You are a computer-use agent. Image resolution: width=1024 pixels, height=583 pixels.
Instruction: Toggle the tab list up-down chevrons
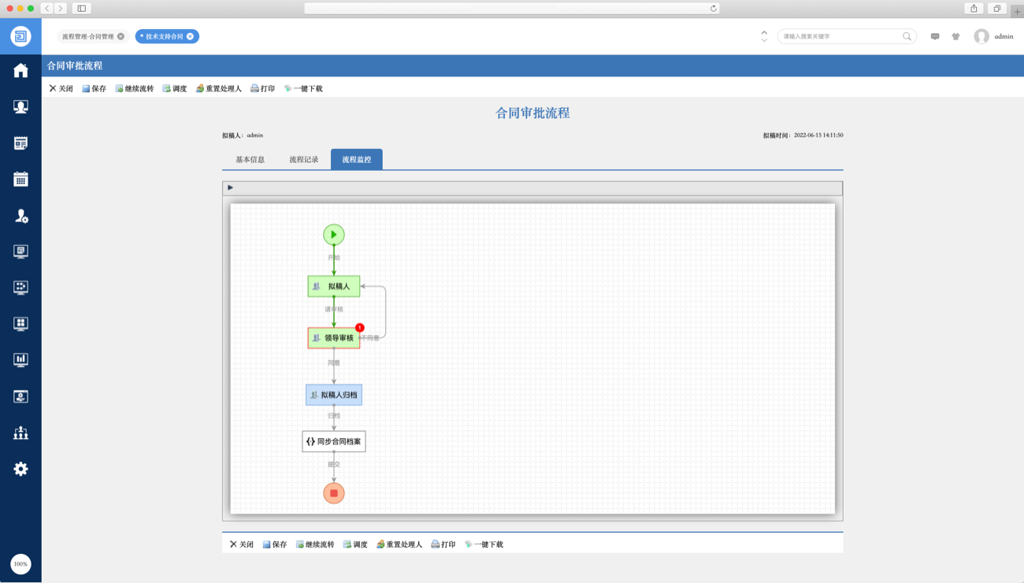click(764, 36)
